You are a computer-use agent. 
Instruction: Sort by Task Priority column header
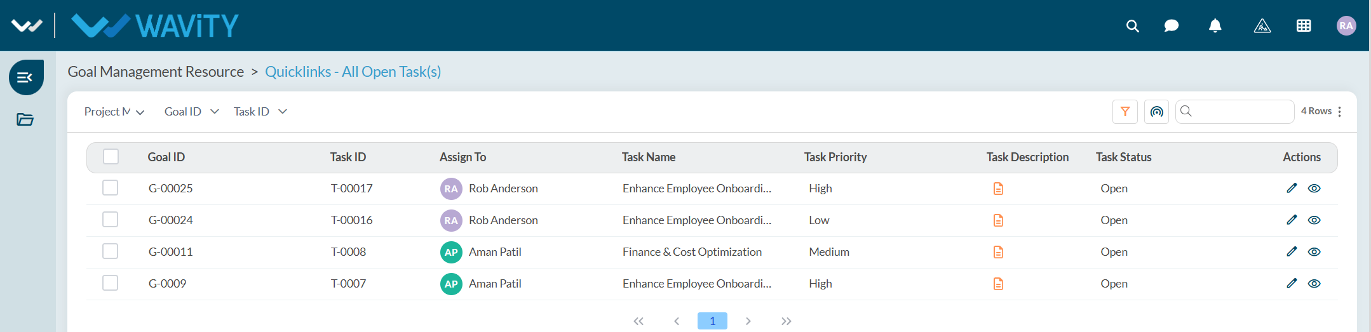coord(835,157)
